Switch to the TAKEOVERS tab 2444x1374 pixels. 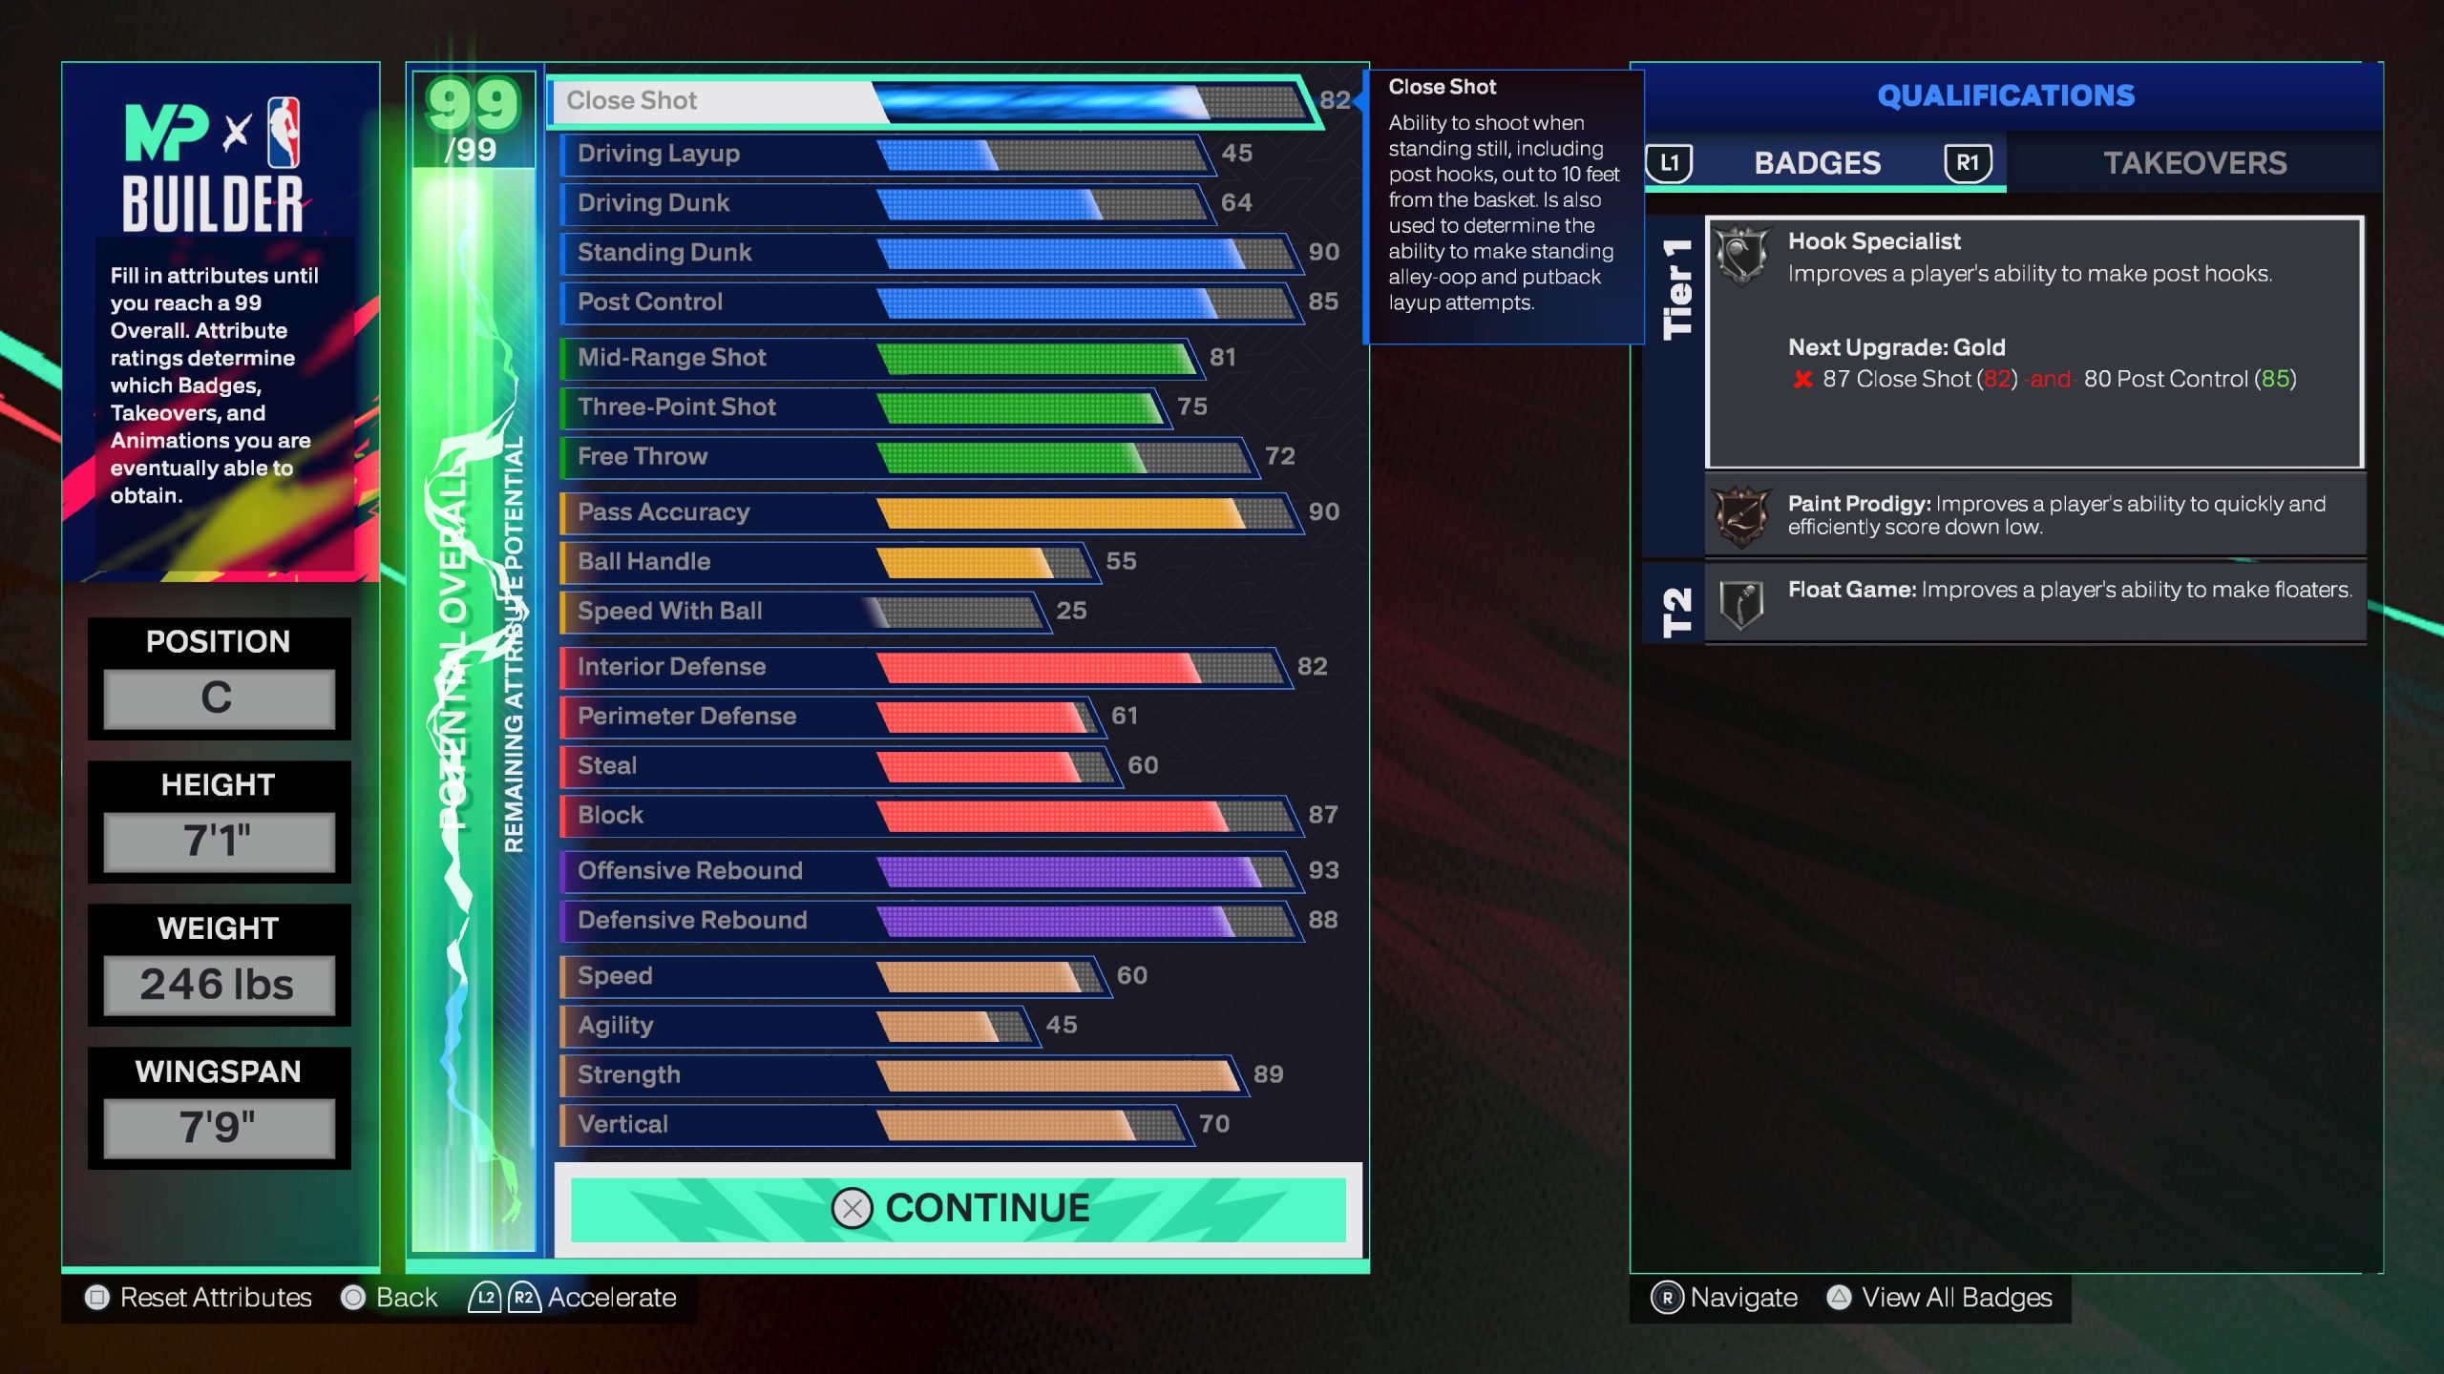(2194, 161)
